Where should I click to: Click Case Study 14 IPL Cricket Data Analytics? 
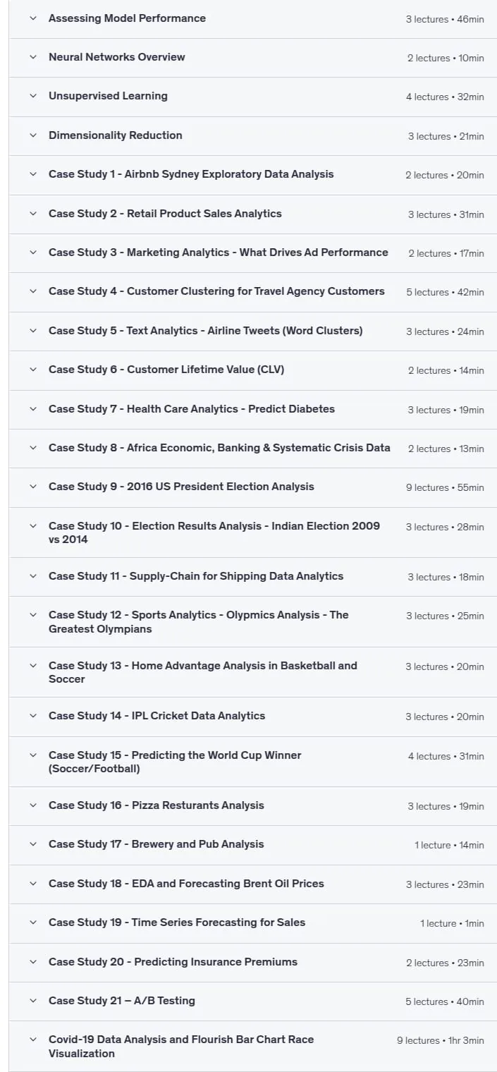click(157, 716)
